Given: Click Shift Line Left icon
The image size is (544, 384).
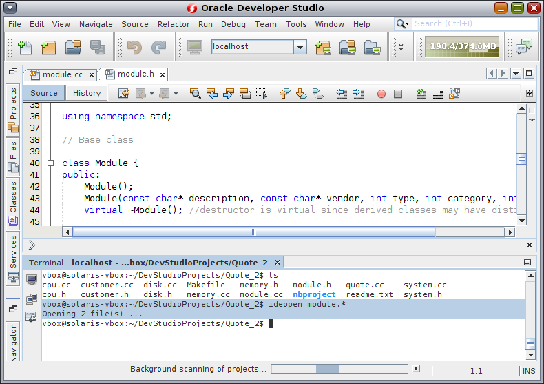Looking at the screenshot, I should coord(342,93).
